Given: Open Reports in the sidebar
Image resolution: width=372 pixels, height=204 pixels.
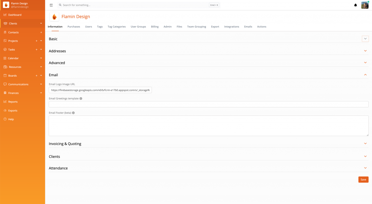Looking at the screenshot, I should point(13,102).
